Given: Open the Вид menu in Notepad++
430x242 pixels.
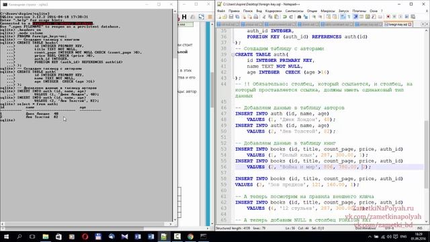Looking at the screenshot, I should click(x=259, y=11).
